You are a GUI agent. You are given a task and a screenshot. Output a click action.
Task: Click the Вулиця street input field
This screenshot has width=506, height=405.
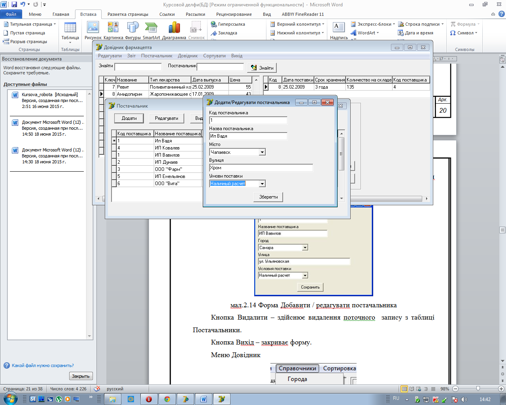click(x=261, y=168)
